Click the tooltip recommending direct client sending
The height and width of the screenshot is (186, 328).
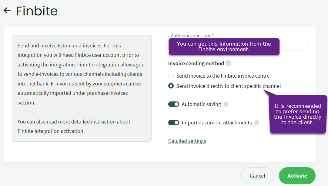(x=297, y=114)
